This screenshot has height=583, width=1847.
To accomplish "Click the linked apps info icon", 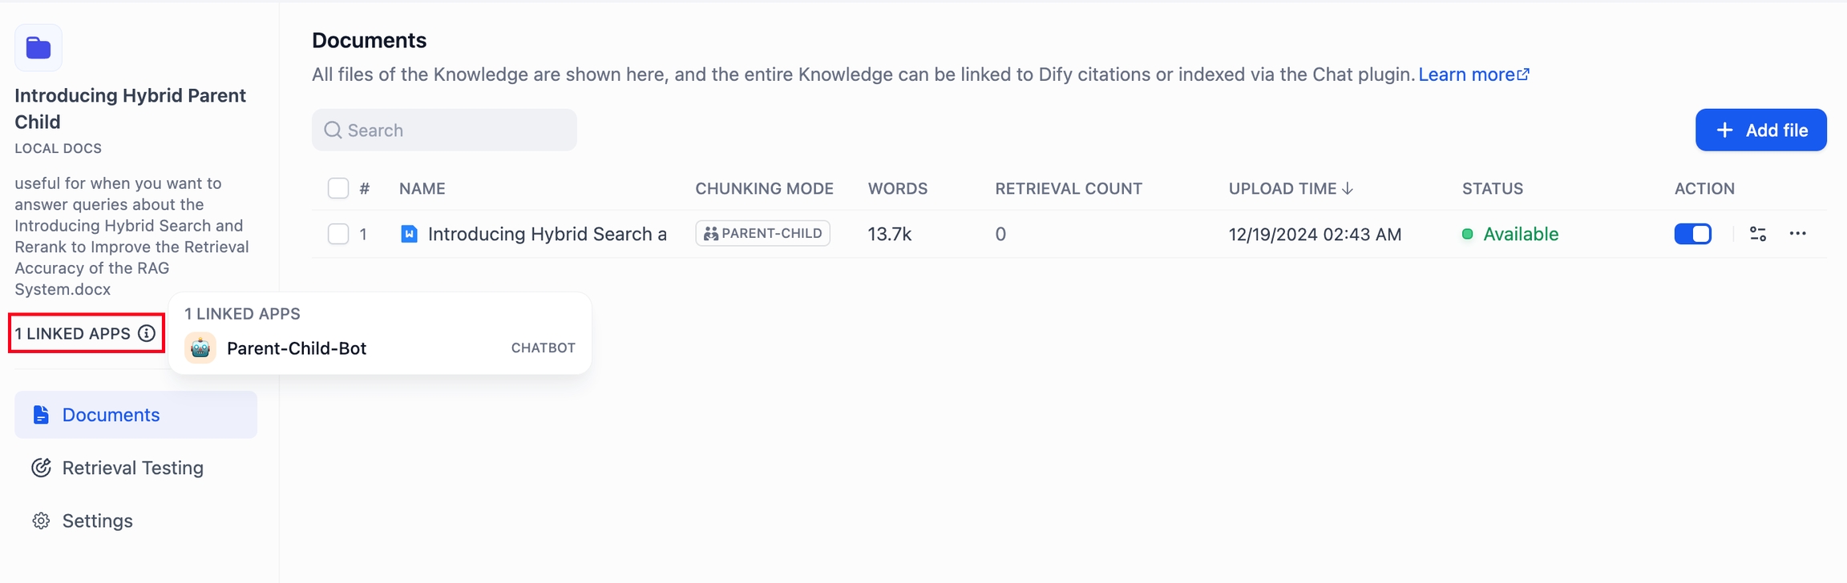I will (x=147, y=333).
